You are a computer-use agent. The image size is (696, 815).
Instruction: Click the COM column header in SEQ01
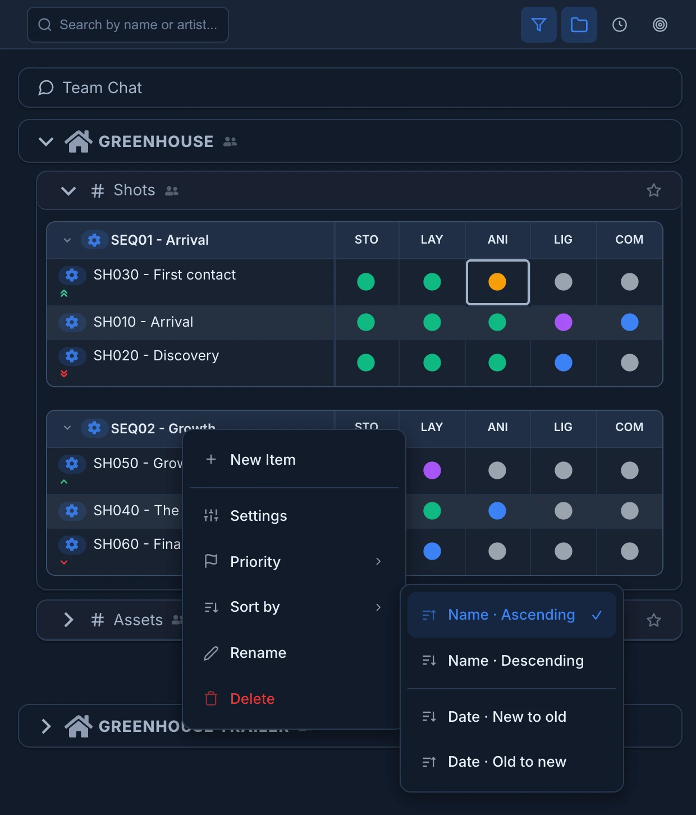629,240
